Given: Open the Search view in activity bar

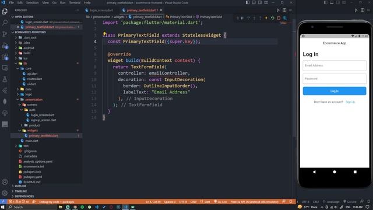Looking at the screenshot, I should pos(5,23).
